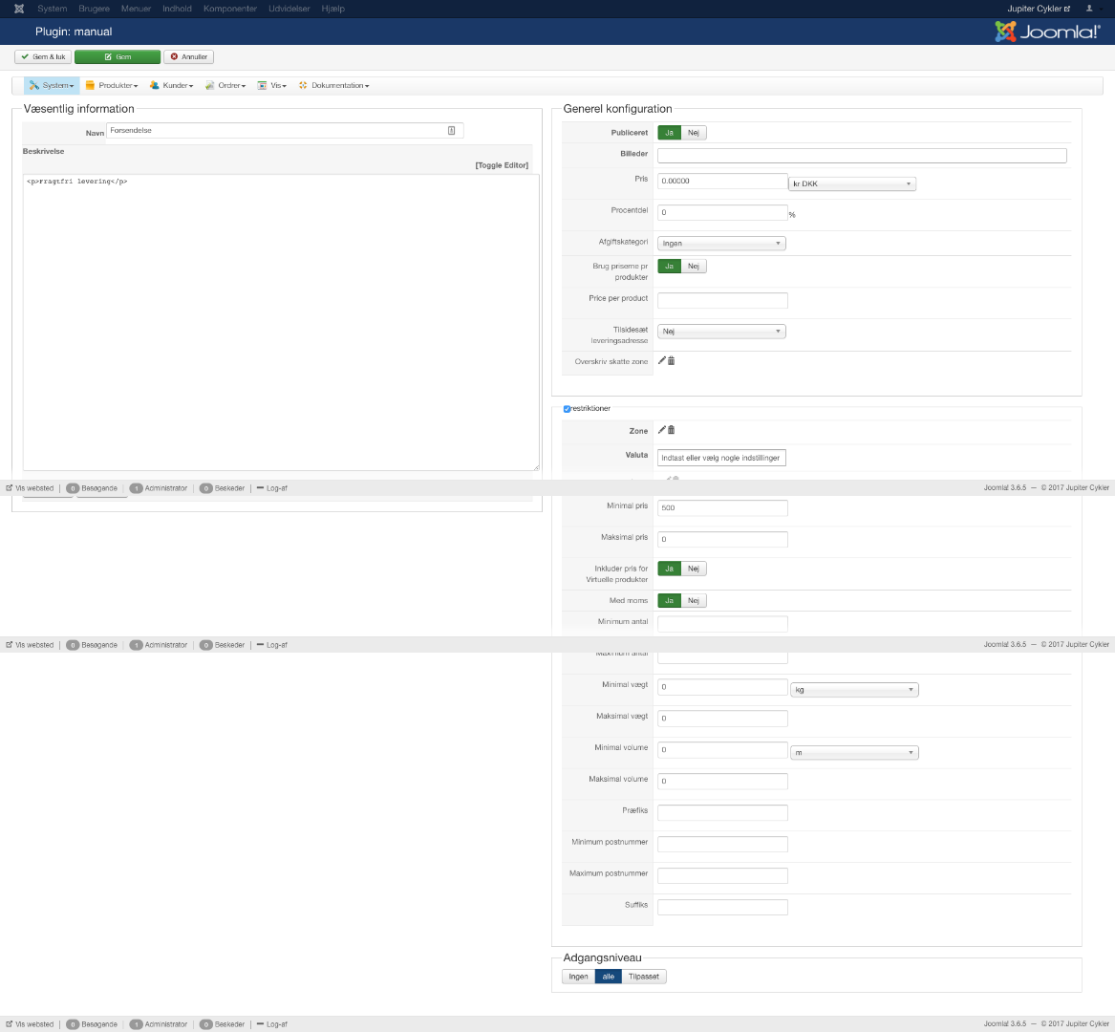Image resolution: width=1115 pixels, height=1032 pixels.
Task: Open the kr DKK currency dropdown
Action: click(x=852, y=183)
